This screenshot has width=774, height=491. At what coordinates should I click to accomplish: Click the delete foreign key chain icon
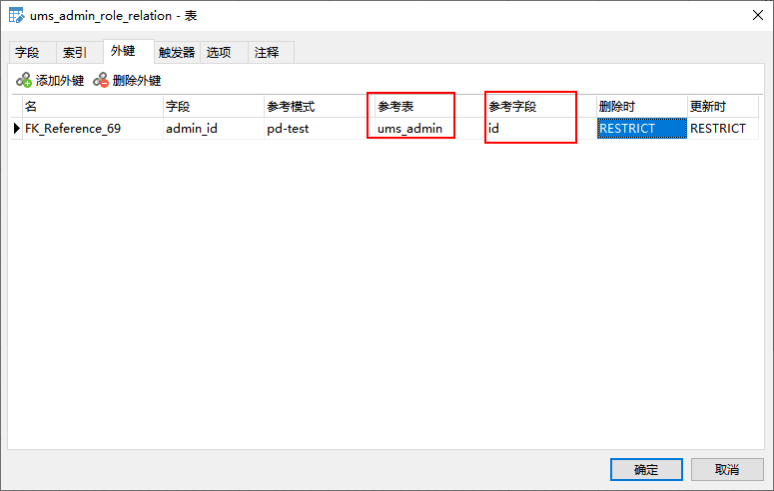(101, 80)
